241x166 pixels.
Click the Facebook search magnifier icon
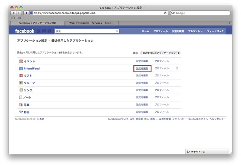click(x=117, y=31)
